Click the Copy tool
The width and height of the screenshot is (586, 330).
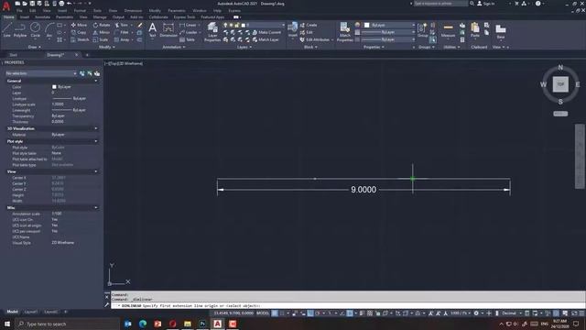(x=79, y=33)
